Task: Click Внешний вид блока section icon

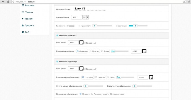Action: [x=57, y=36]
